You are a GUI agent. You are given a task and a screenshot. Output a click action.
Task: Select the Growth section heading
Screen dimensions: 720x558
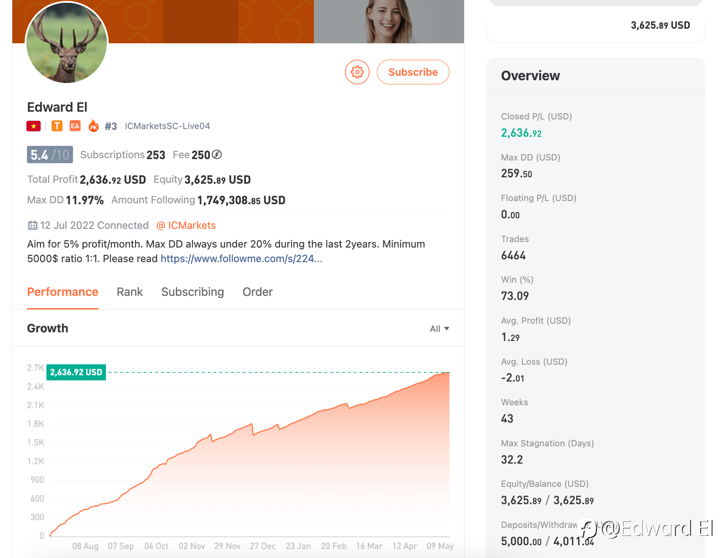click(47, 328)
